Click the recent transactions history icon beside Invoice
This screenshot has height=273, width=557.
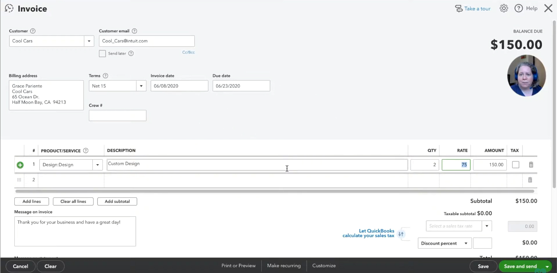(9, 8)
